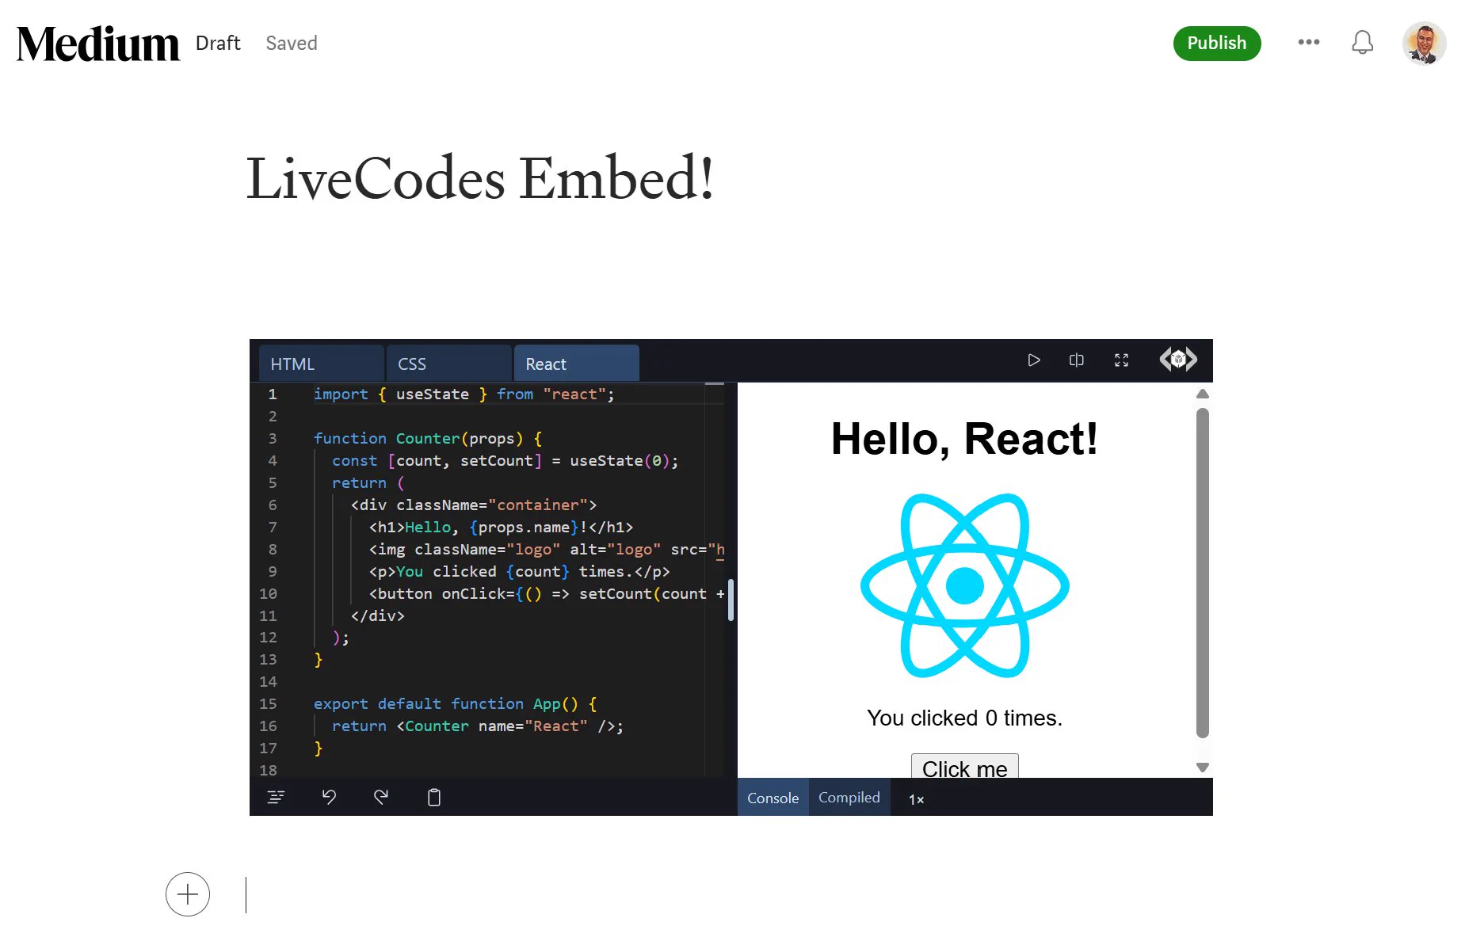This screenshot has height=941, width=1465.
Task: Switch to the HTML editor tab
Action: [322, 364]
